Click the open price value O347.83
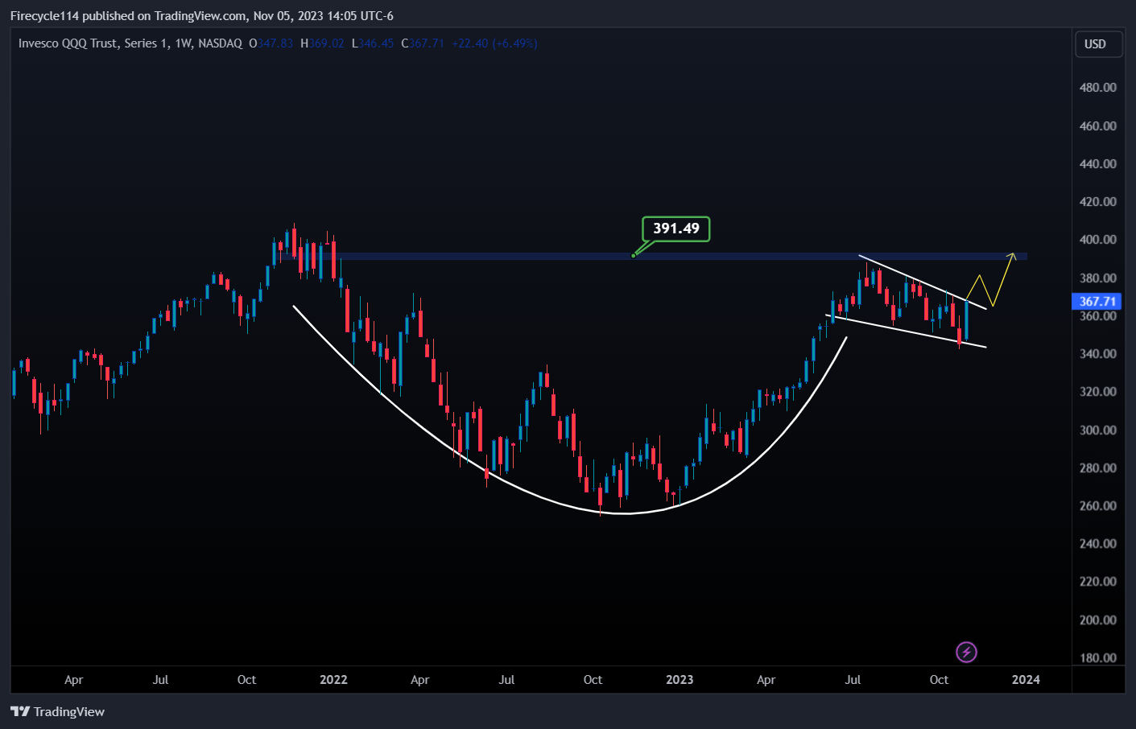The image size is (1136, 729). point(271,43)
